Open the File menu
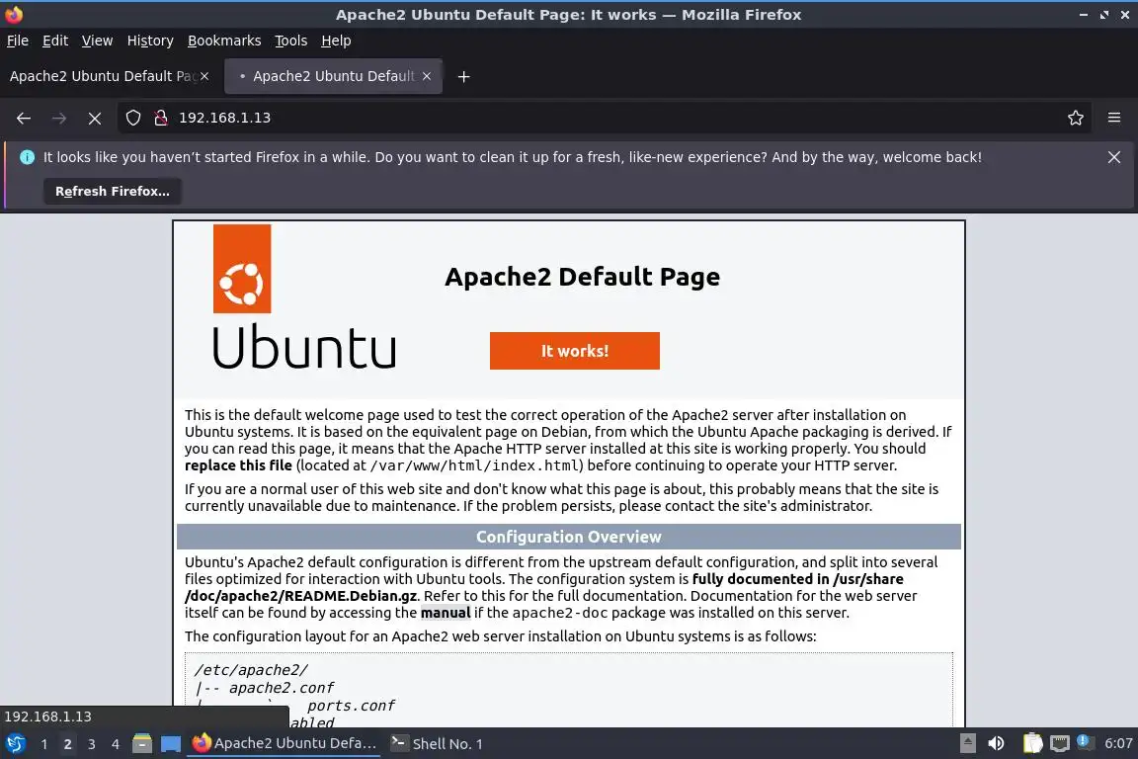The width and height of the screenshot is (1138, 759). 18,41
